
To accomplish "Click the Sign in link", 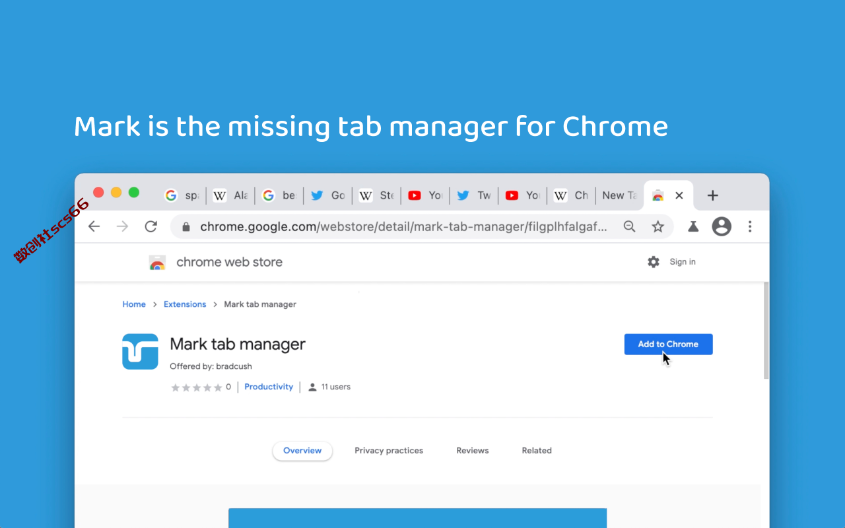I will (x=683, y=262).
